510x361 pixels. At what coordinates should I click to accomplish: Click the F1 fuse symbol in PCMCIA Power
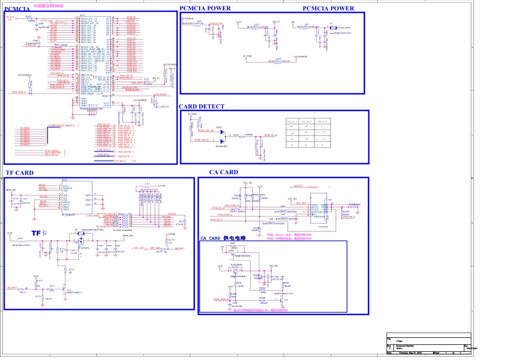332,28
